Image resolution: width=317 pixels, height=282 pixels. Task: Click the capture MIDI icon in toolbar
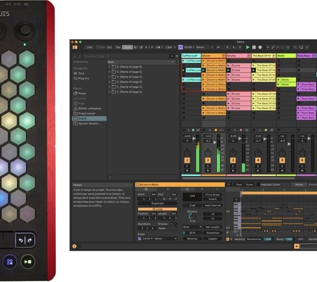click(283, 47)
